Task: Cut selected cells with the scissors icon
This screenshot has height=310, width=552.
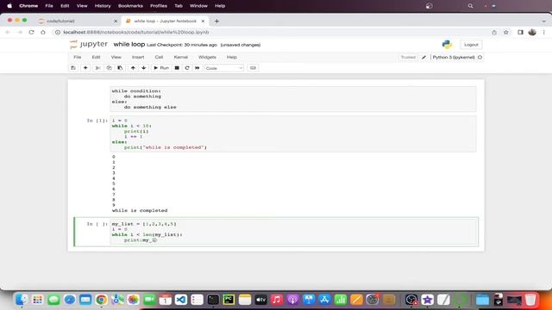Action: [97, 68]
